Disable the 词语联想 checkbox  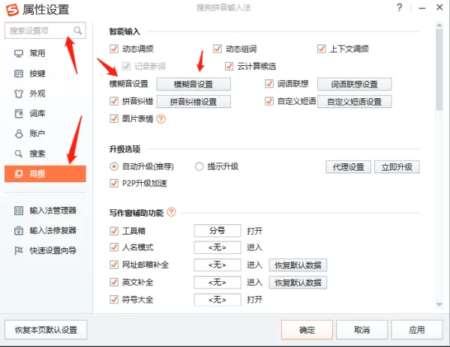click(x=269, y=84)
